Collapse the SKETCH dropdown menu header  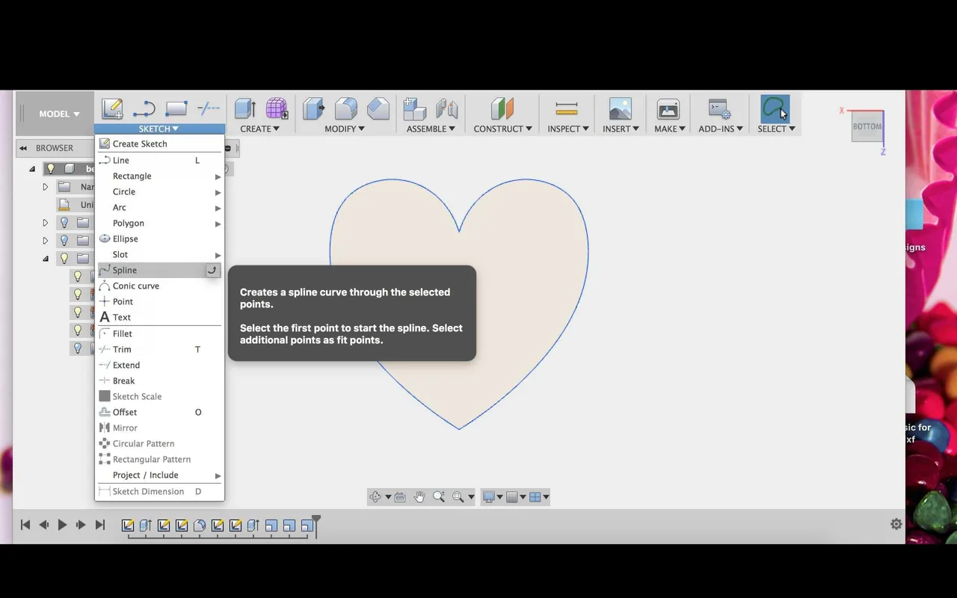[159, 129]
